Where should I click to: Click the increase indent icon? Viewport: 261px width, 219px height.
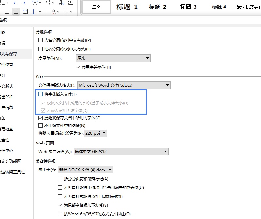tap(25, 3)
